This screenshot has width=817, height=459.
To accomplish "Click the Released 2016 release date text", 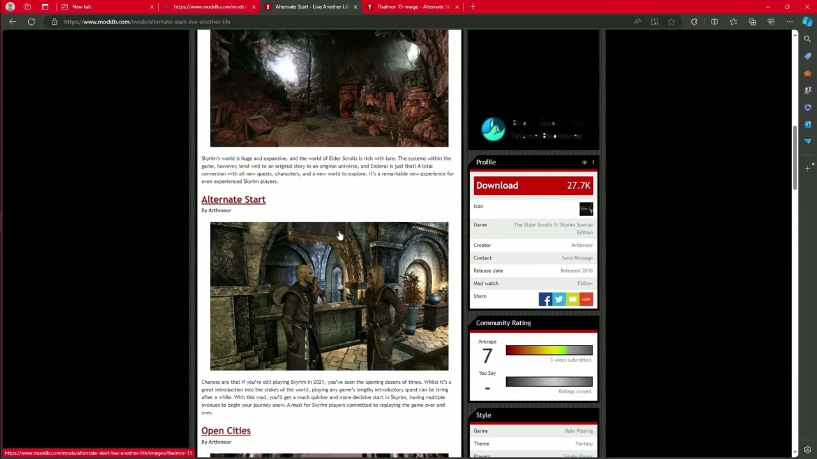I will click(x=576, y=271).
